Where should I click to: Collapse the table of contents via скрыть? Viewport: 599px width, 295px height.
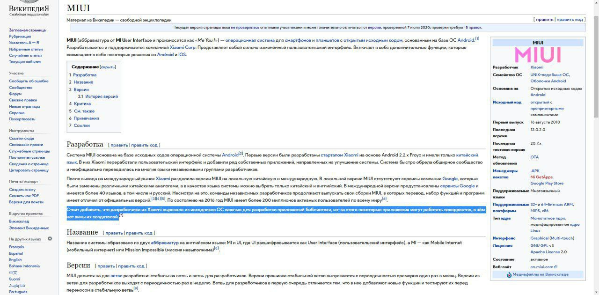(x=108, y=67)
